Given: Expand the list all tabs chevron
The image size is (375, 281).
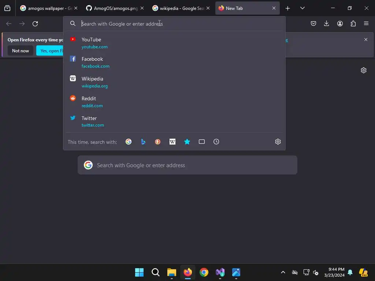Looking at the screenshot, I should pyautogui.click(x=302, y=8).
